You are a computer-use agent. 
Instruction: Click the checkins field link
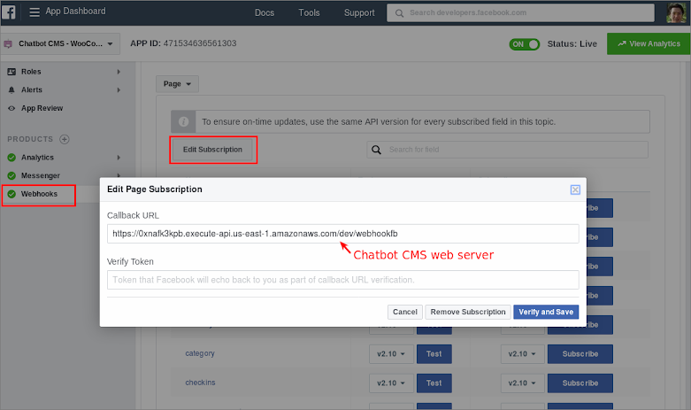pos(201,383)
